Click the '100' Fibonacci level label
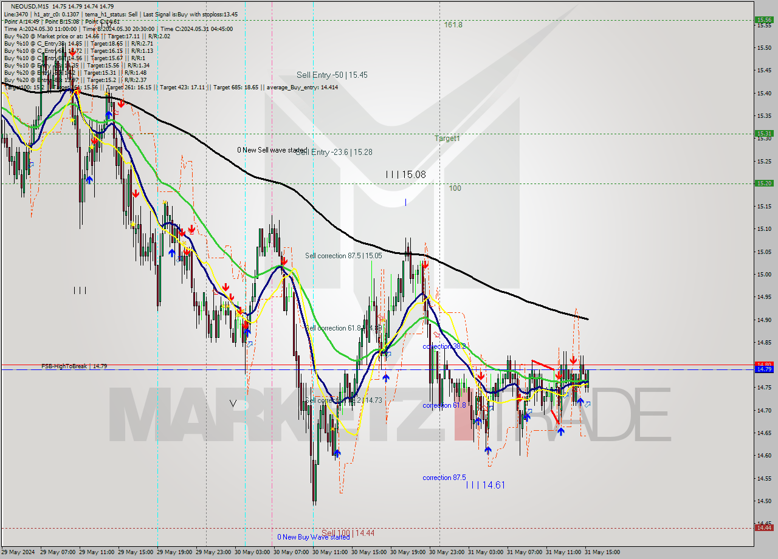 pyautogui.click(x=455, y=188)
